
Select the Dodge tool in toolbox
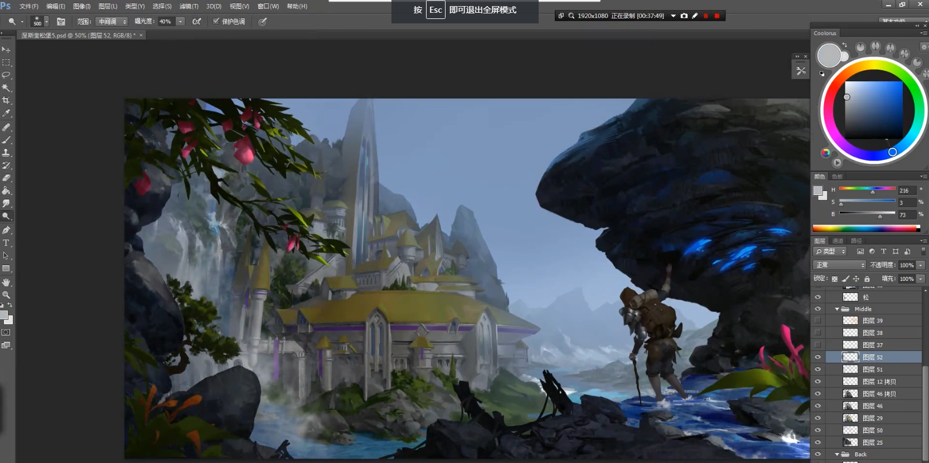point(6,216)
